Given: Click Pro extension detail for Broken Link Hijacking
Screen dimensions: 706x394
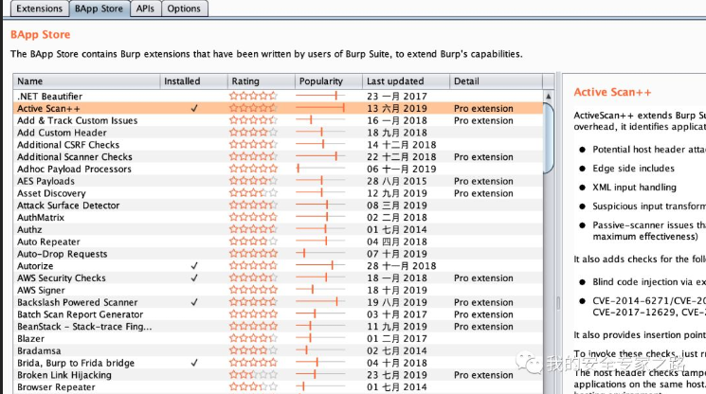Looking at the screenshot, I should tap(483, 375).
